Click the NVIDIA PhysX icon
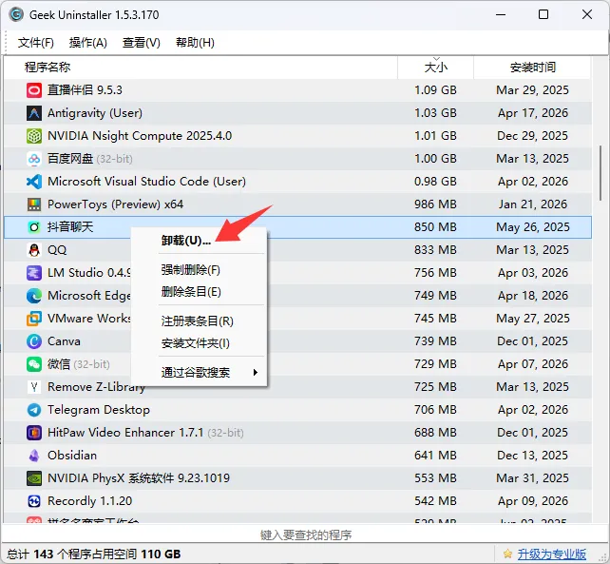The height and width of the screenshot is (564, 610). click(34, 478)
